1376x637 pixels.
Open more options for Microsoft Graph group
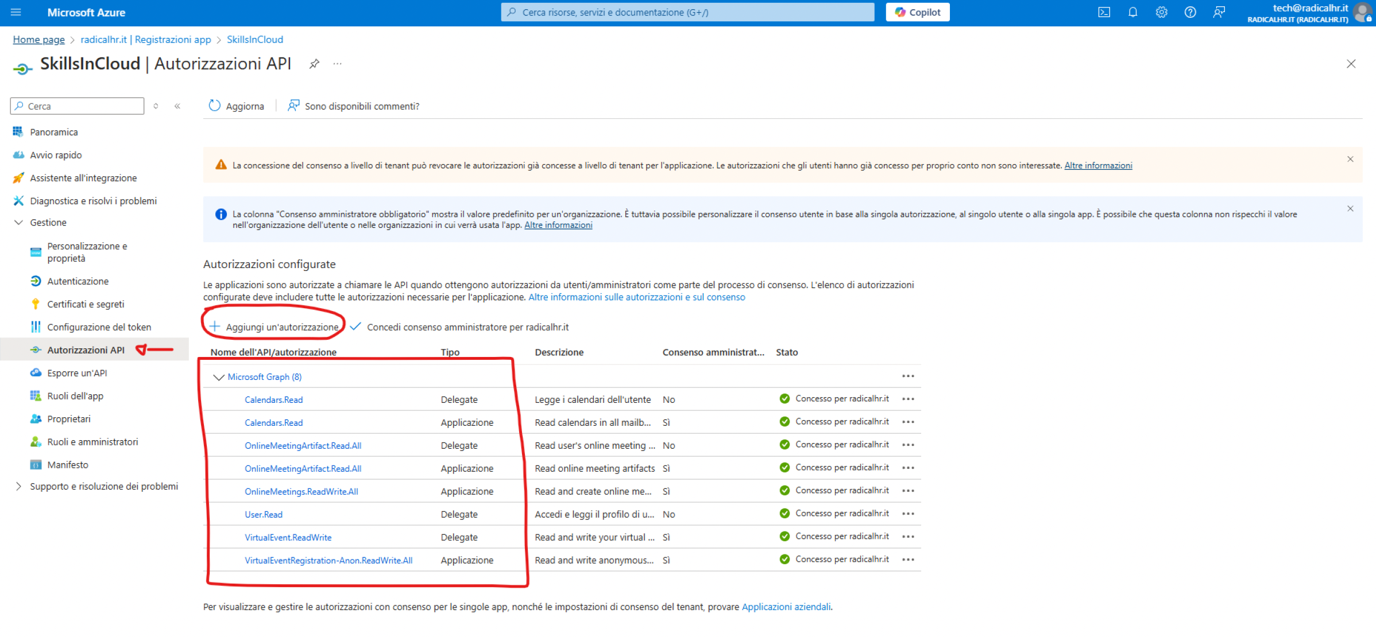(x=907, y=376)
